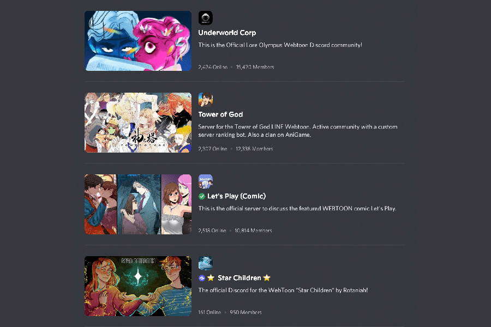Click the 950 Members count for Star Children

tap(246, 312)
